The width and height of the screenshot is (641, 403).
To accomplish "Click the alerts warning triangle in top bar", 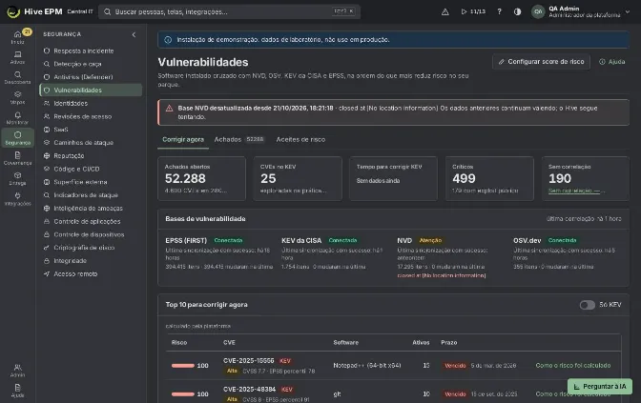I will 445,11.
